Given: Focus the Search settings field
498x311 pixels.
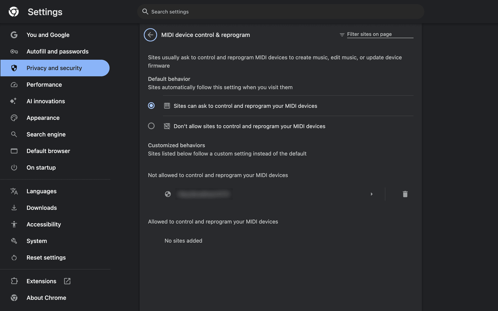Looking at the screenshot, I should click(281, 12).
